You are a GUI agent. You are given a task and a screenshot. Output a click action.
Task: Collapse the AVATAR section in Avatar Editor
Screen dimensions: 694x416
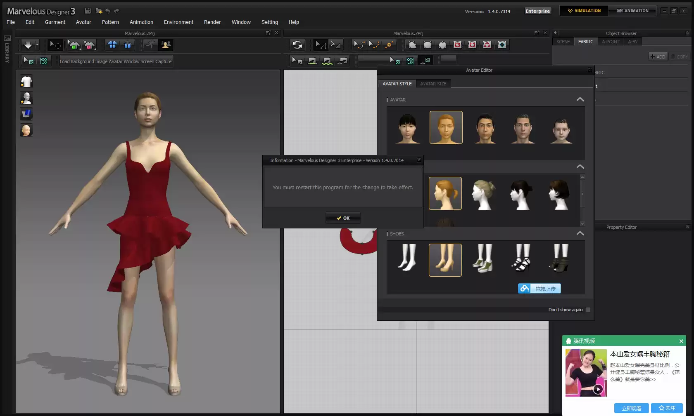(x=580, y=99)
